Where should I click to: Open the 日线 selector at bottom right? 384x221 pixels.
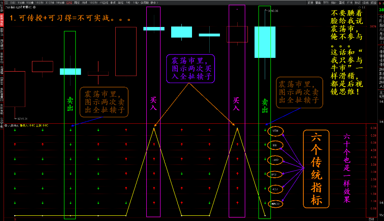click(372, 219)
